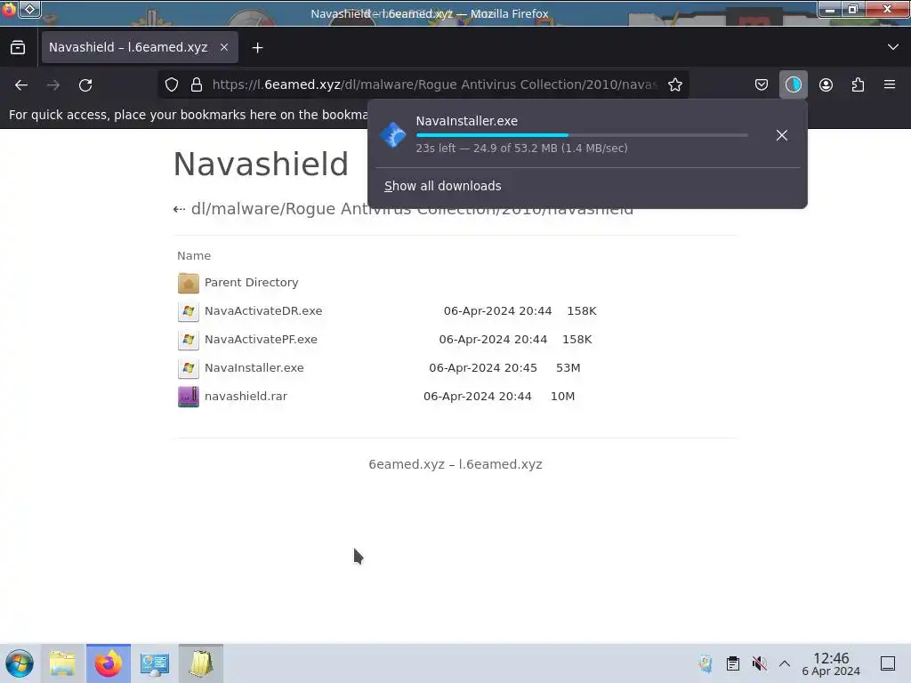Image resolution: width=911 pixels, height=683 pixels.
Task: Cancel the NavaInstaller.exe download
Action: coord(781,135)
